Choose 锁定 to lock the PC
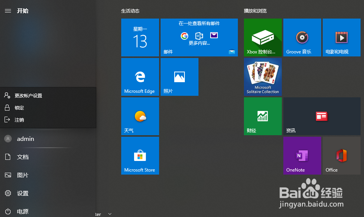This screenshot has width=364, height=217. pos(48,108)
